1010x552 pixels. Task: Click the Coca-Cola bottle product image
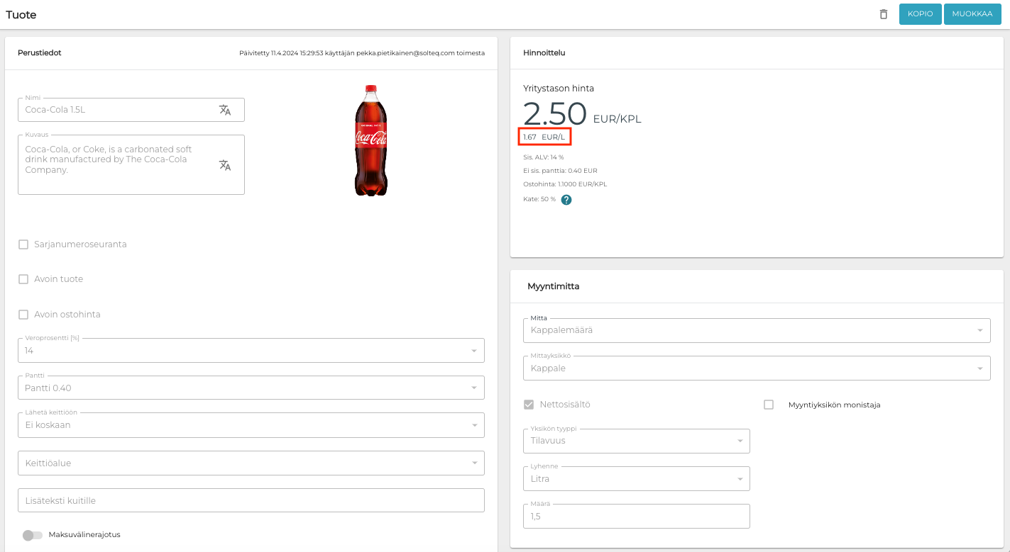tap(370, 140)
